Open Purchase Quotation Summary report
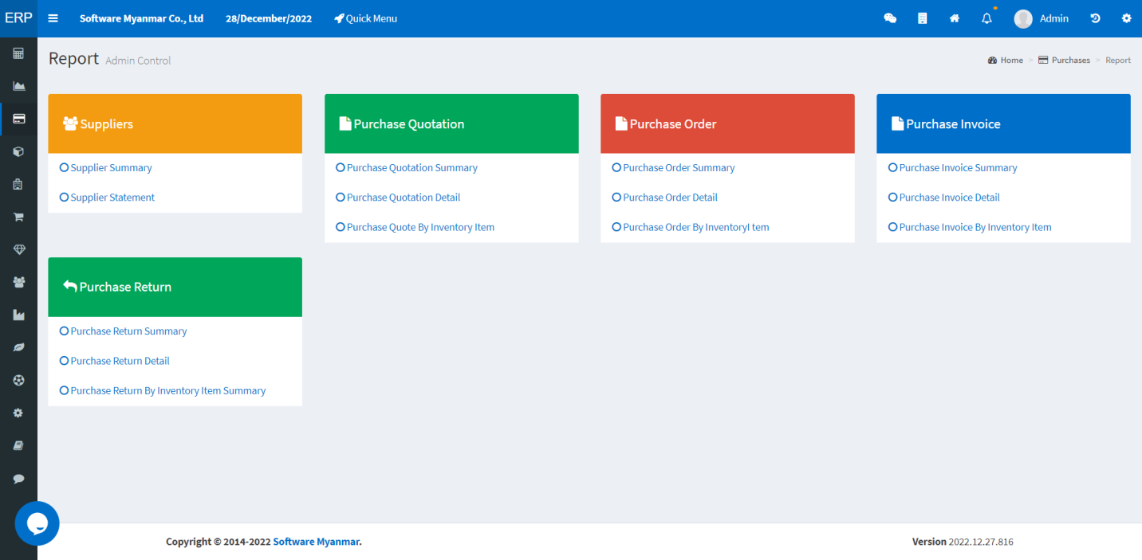 407,168
